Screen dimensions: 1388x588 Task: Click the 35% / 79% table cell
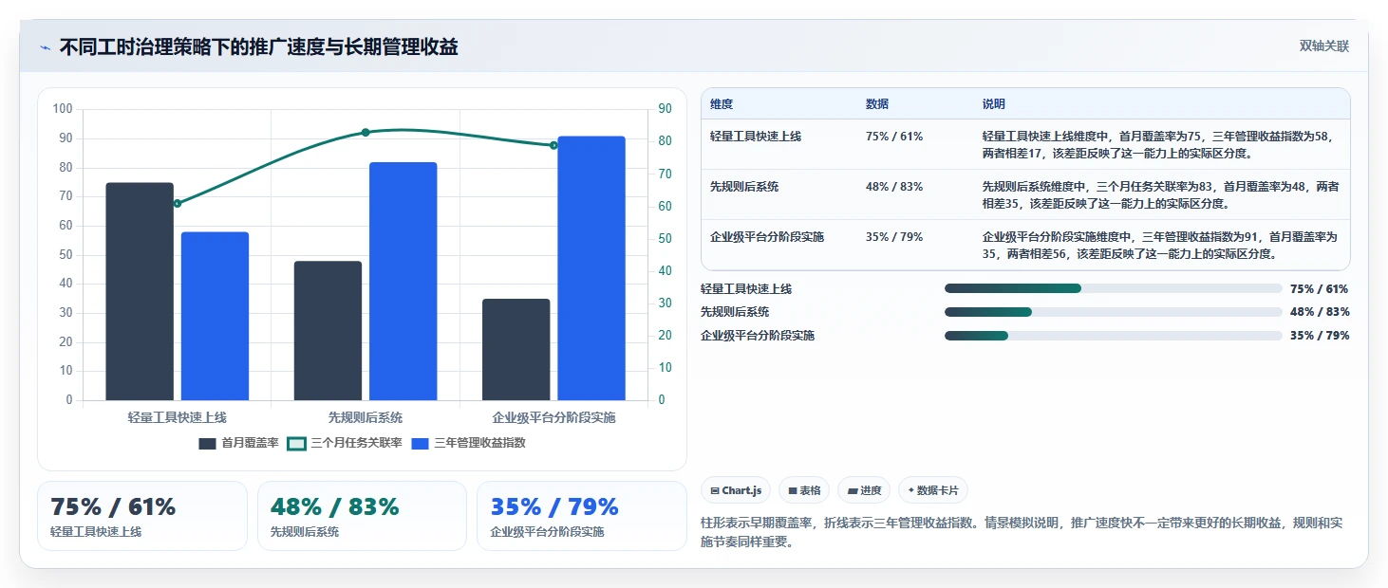(x=894, y=237)
